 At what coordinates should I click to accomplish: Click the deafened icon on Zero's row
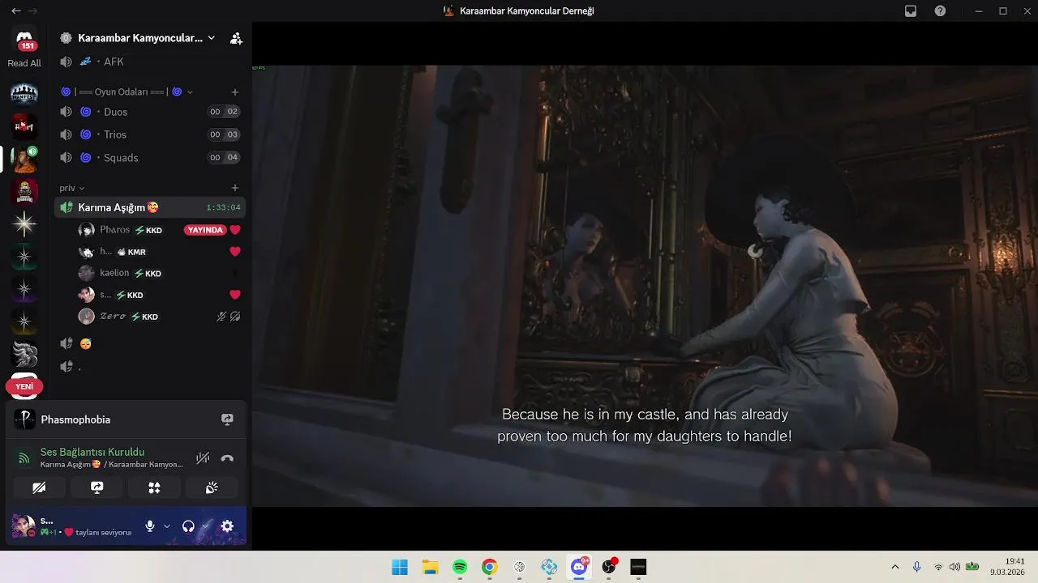(x=235, y=317)
